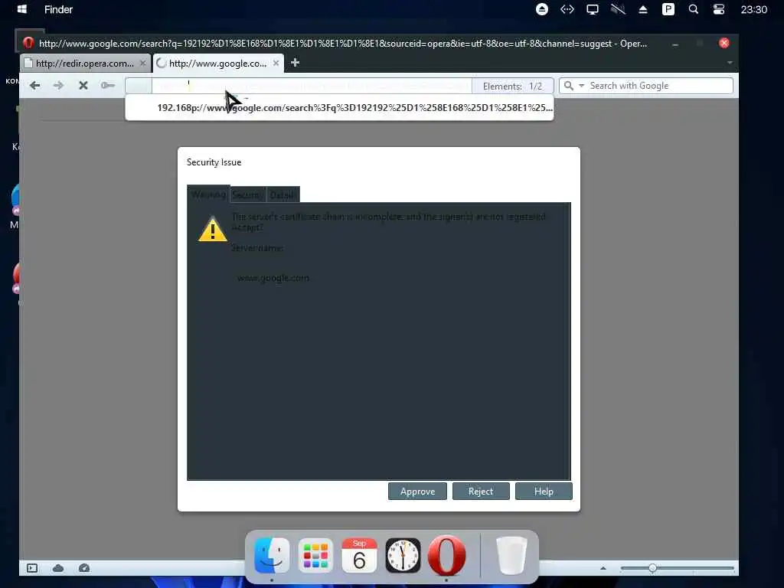This screenshot has width=784, height=588.
Task: Stop page loading with the X icon
Action: (83, 86)
